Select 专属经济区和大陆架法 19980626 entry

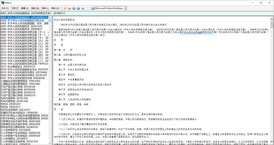click(24, 113)
